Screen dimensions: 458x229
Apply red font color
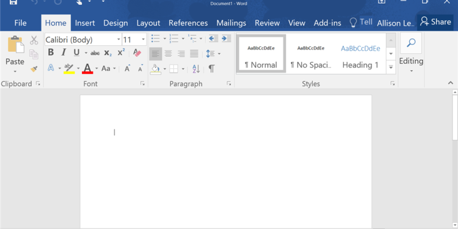pos(87,68)
